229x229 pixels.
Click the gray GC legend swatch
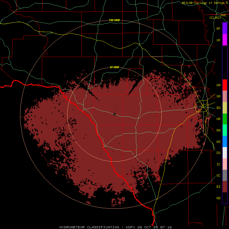pyautogui.click(x=225, y=175)
